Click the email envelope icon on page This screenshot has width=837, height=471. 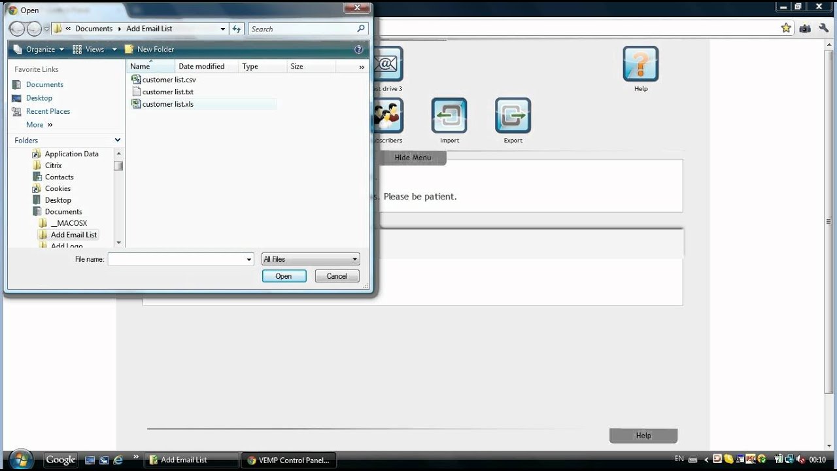pos(387,64)
